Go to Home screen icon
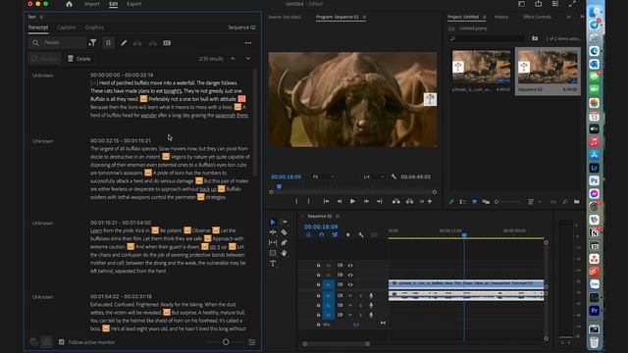Image resolution: width=628 pixels, height=353 pixels. click(69, 4)
